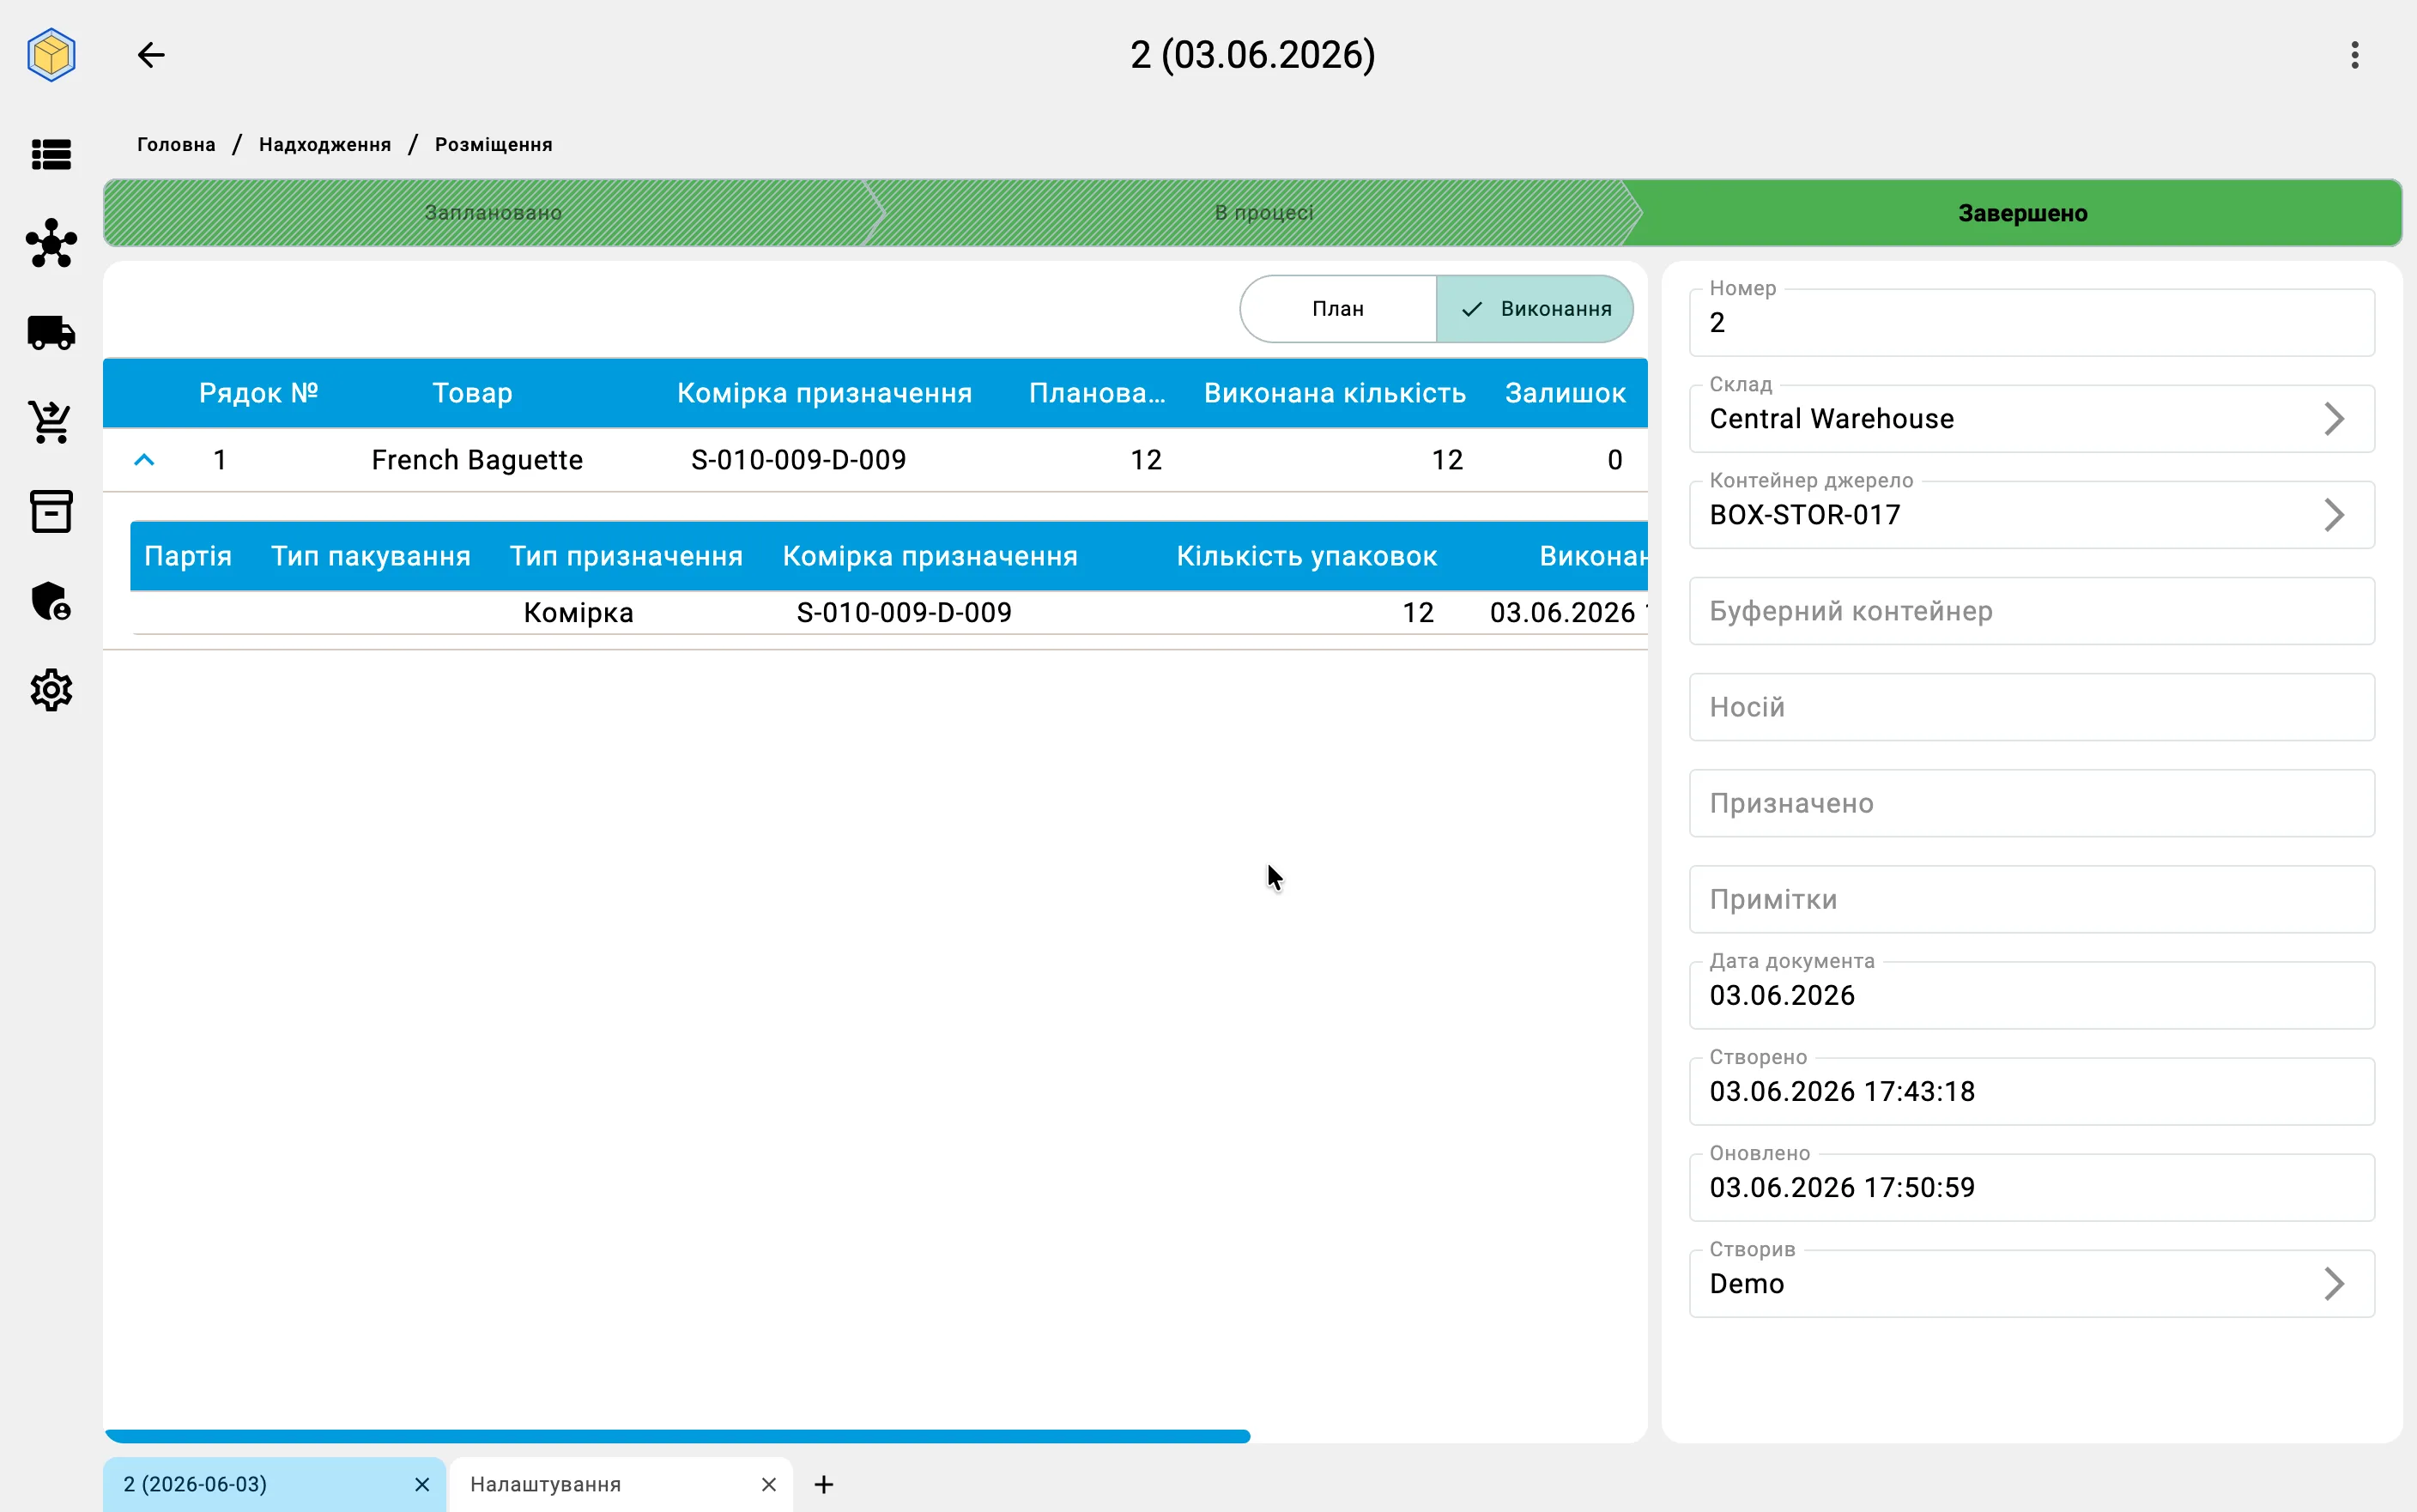Image resolution: width=2417 pixels, height=1512 pixels.
Task: Go back with the arrow icon
Action: [151, 55]
